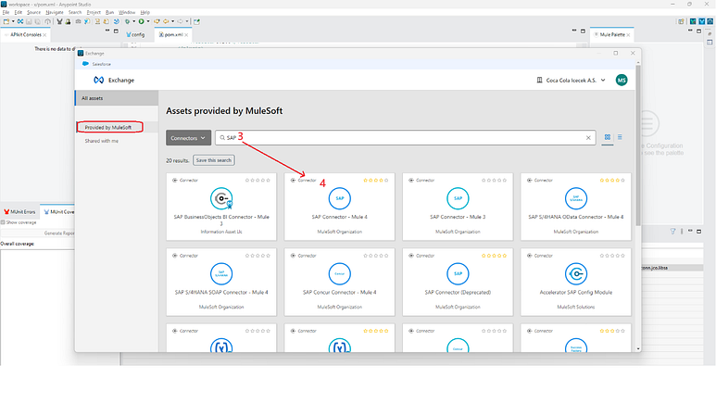This screenshot has width=716, height=403.
Task: Open the SAP Connector - Mule 3 card
Action: click(458, 207)
